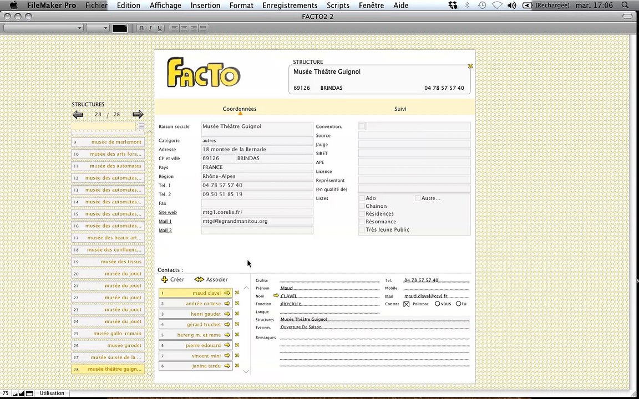Click the X icon on the structure header

click(470, 66)
